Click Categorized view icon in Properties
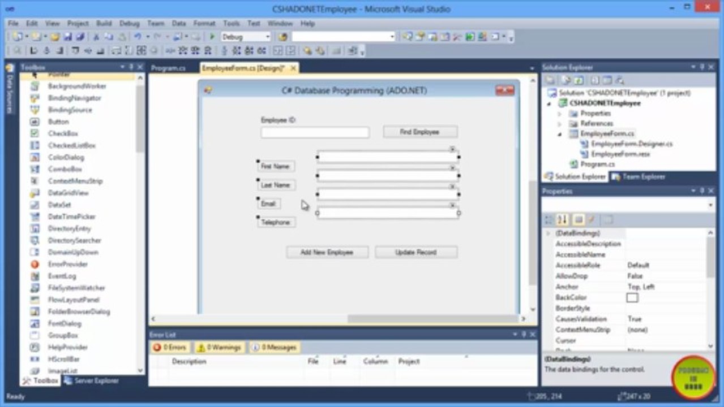Image resolution: width=724 pixels, height=407 pixels. pos(549,219)
